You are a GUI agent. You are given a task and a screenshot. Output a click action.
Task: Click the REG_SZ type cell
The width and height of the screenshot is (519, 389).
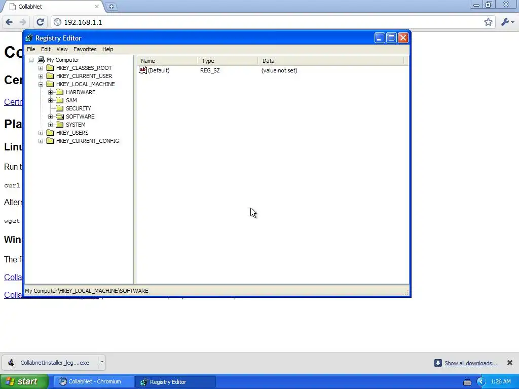210,70
